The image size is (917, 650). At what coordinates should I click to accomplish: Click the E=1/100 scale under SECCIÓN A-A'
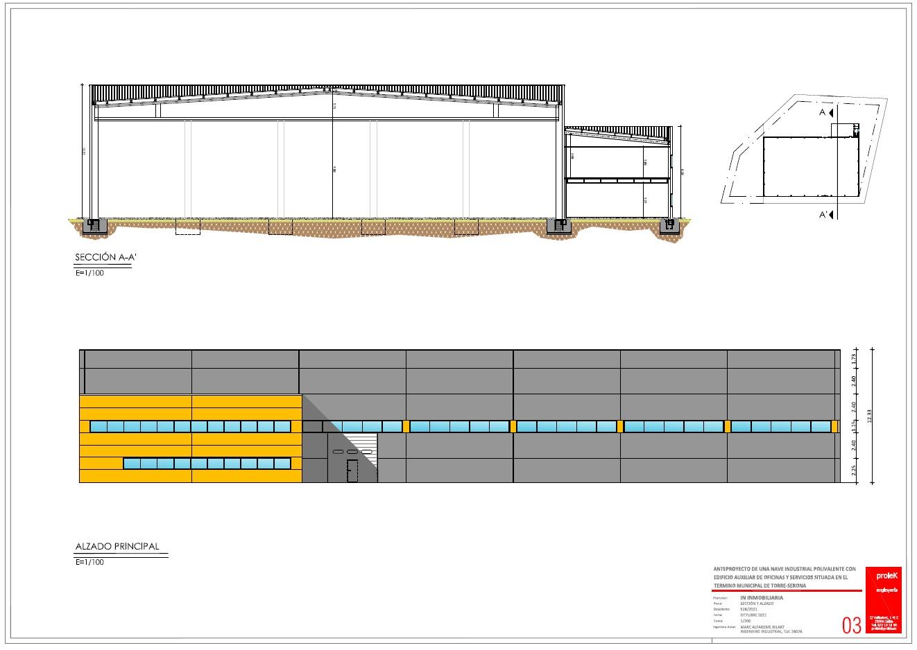pos(89,273)
